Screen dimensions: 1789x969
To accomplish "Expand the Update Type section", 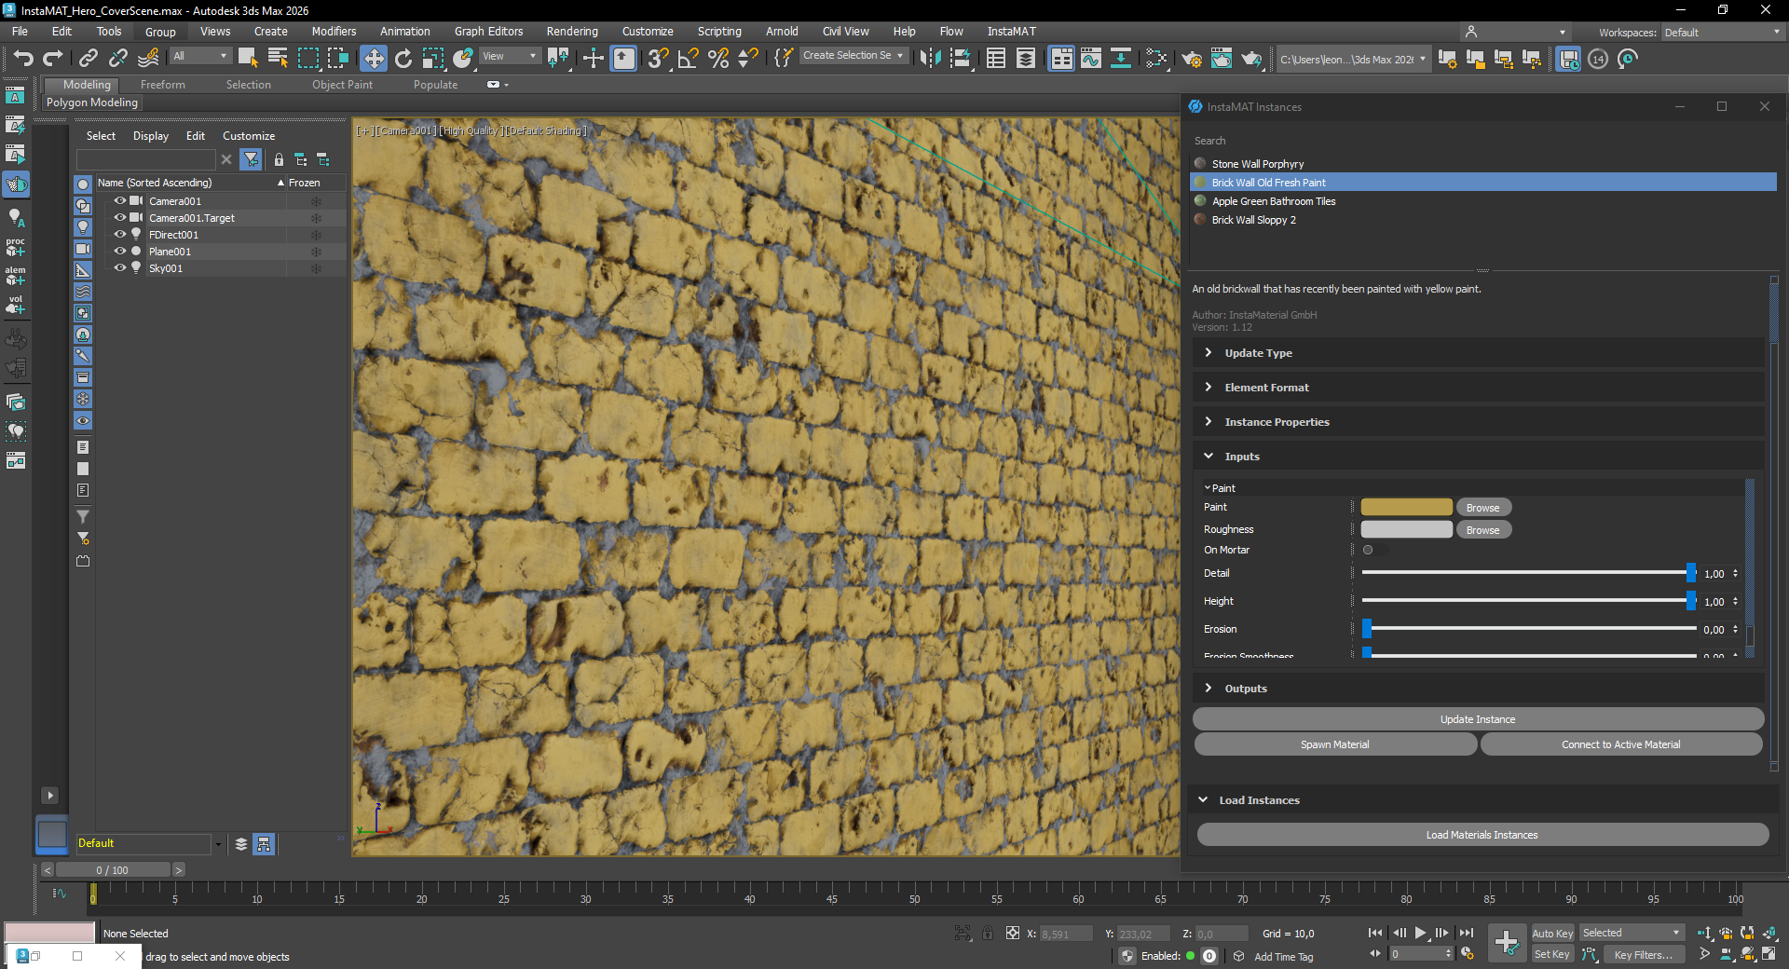I will (1478, 353).
